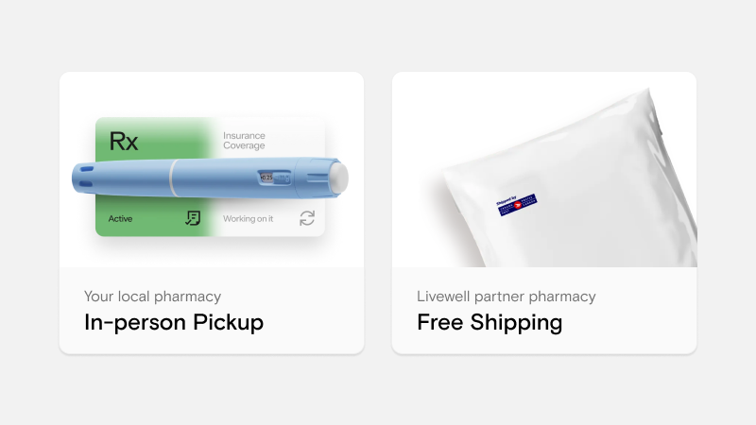Click the Working on it status text
This screenshot has height=425, width=756.
pyautogui.click(x=249, y=219)
